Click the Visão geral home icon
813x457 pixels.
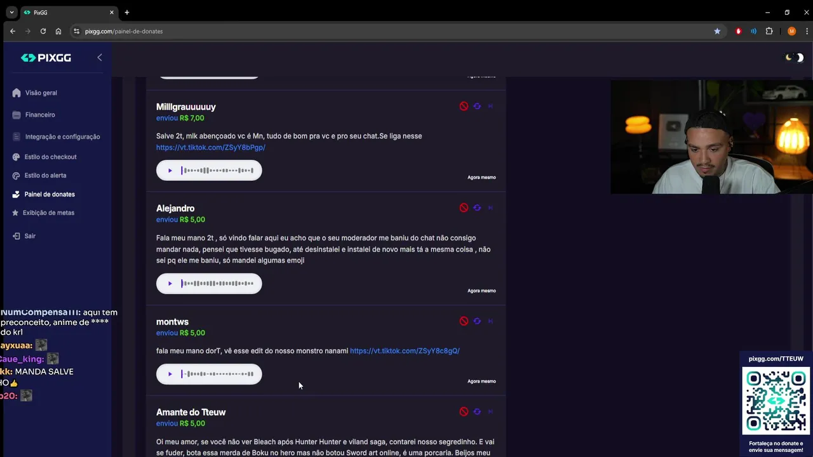17,93
